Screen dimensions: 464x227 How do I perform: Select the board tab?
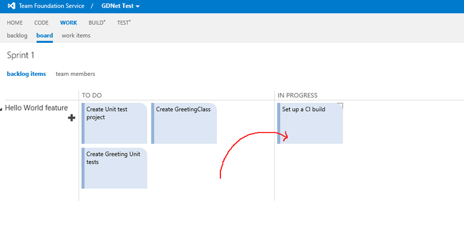45,35
